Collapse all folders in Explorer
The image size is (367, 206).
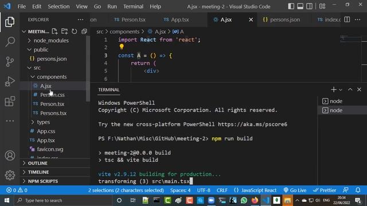pyautogui.click(x=84, y=31)
